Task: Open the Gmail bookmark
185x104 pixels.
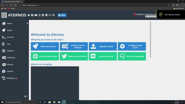Action: (4, 8)
